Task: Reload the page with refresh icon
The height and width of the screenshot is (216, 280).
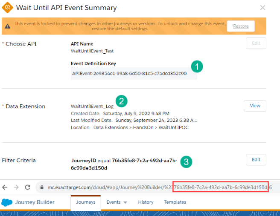Action: click(27, 187)
